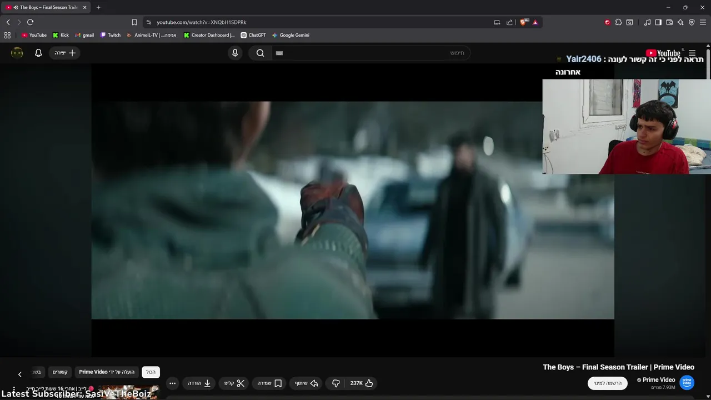Select the הכול filter chip
The image size is (711, 400).
pos(151,372)
